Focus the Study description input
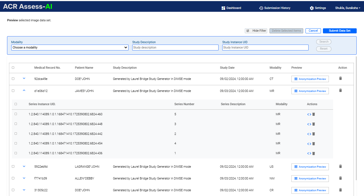The height and width of the screenshot is (196, 364). click(175, 47)
